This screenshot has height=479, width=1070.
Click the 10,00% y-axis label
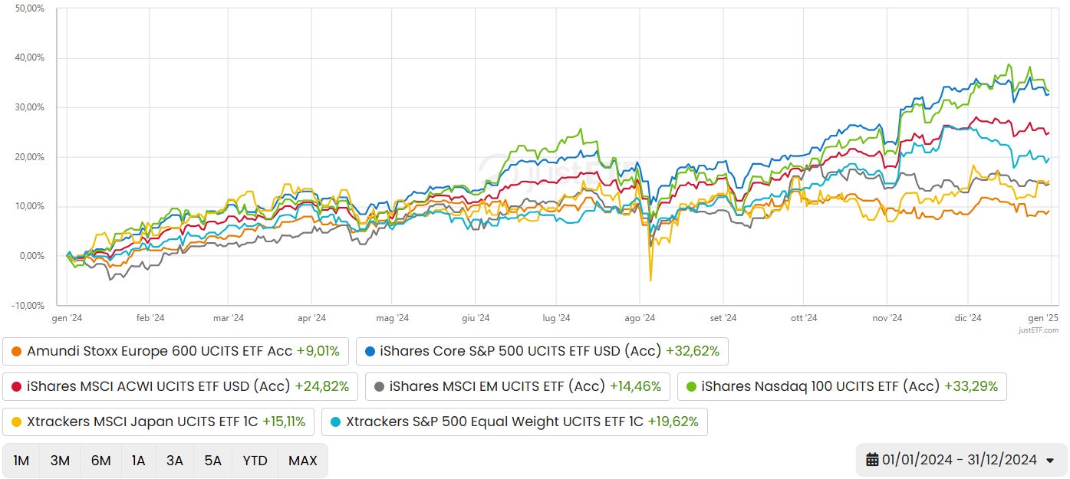(x=30, y=206)
